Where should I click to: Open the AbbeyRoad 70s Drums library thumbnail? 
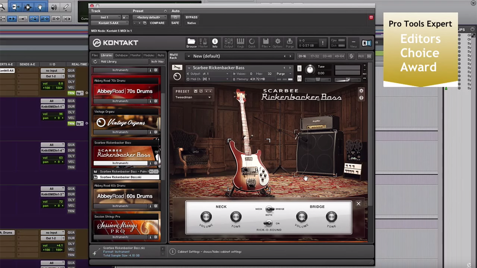[x=125, y=91]
